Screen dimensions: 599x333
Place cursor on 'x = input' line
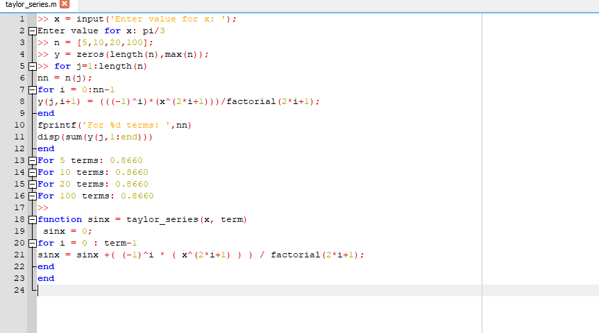137,19
